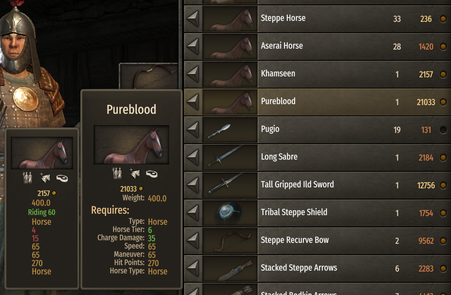Click the Tribal Steppe Shield price value
Screen dimensions: 451x295
tap(426, 213)
